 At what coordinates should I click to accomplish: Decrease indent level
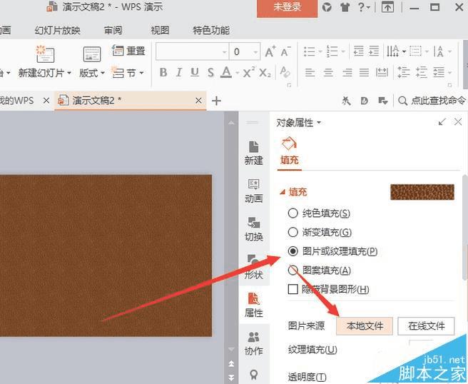click(x=358, y=51)
